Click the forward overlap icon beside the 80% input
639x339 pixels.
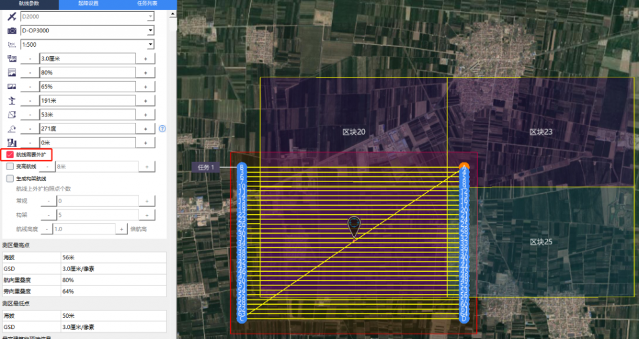click(x=12, y=72)
